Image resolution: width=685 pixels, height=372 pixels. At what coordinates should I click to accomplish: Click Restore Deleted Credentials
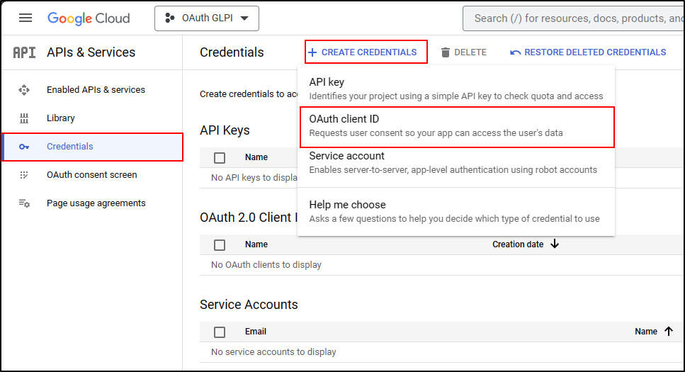[588, 52]
